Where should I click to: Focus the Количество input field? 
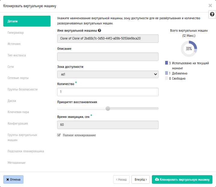(x=108, y=92)
